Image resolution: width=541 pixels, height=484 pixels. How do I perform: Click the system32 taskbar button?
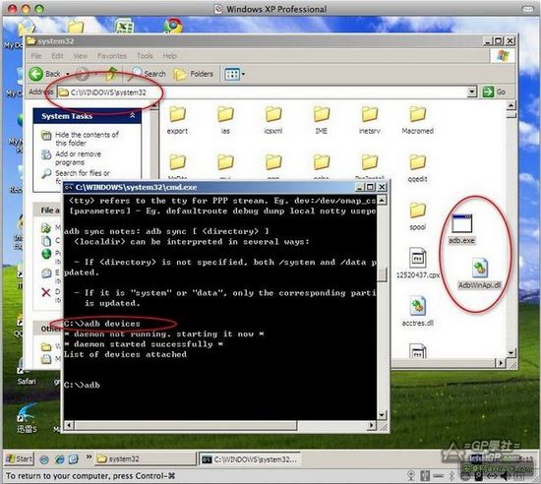coord(145,458)
